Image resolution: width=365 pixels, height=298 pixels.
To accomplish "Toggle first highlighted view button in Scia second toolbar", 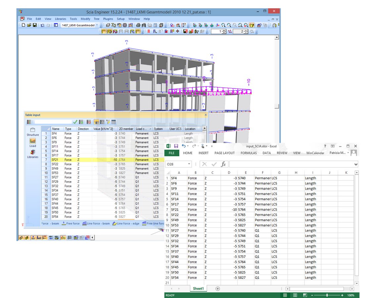I will point(104,31).
